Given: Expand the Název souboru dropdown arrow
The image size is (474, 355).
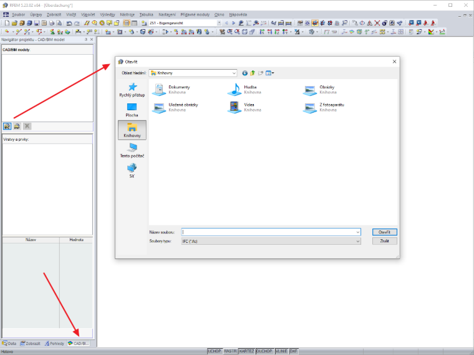Looking at the screenshot, I should click(x=357, y=232).
